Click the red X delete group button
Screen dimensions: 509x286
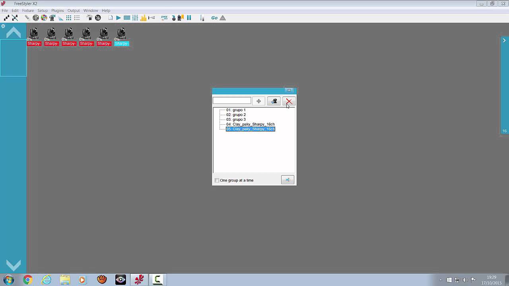289,101
